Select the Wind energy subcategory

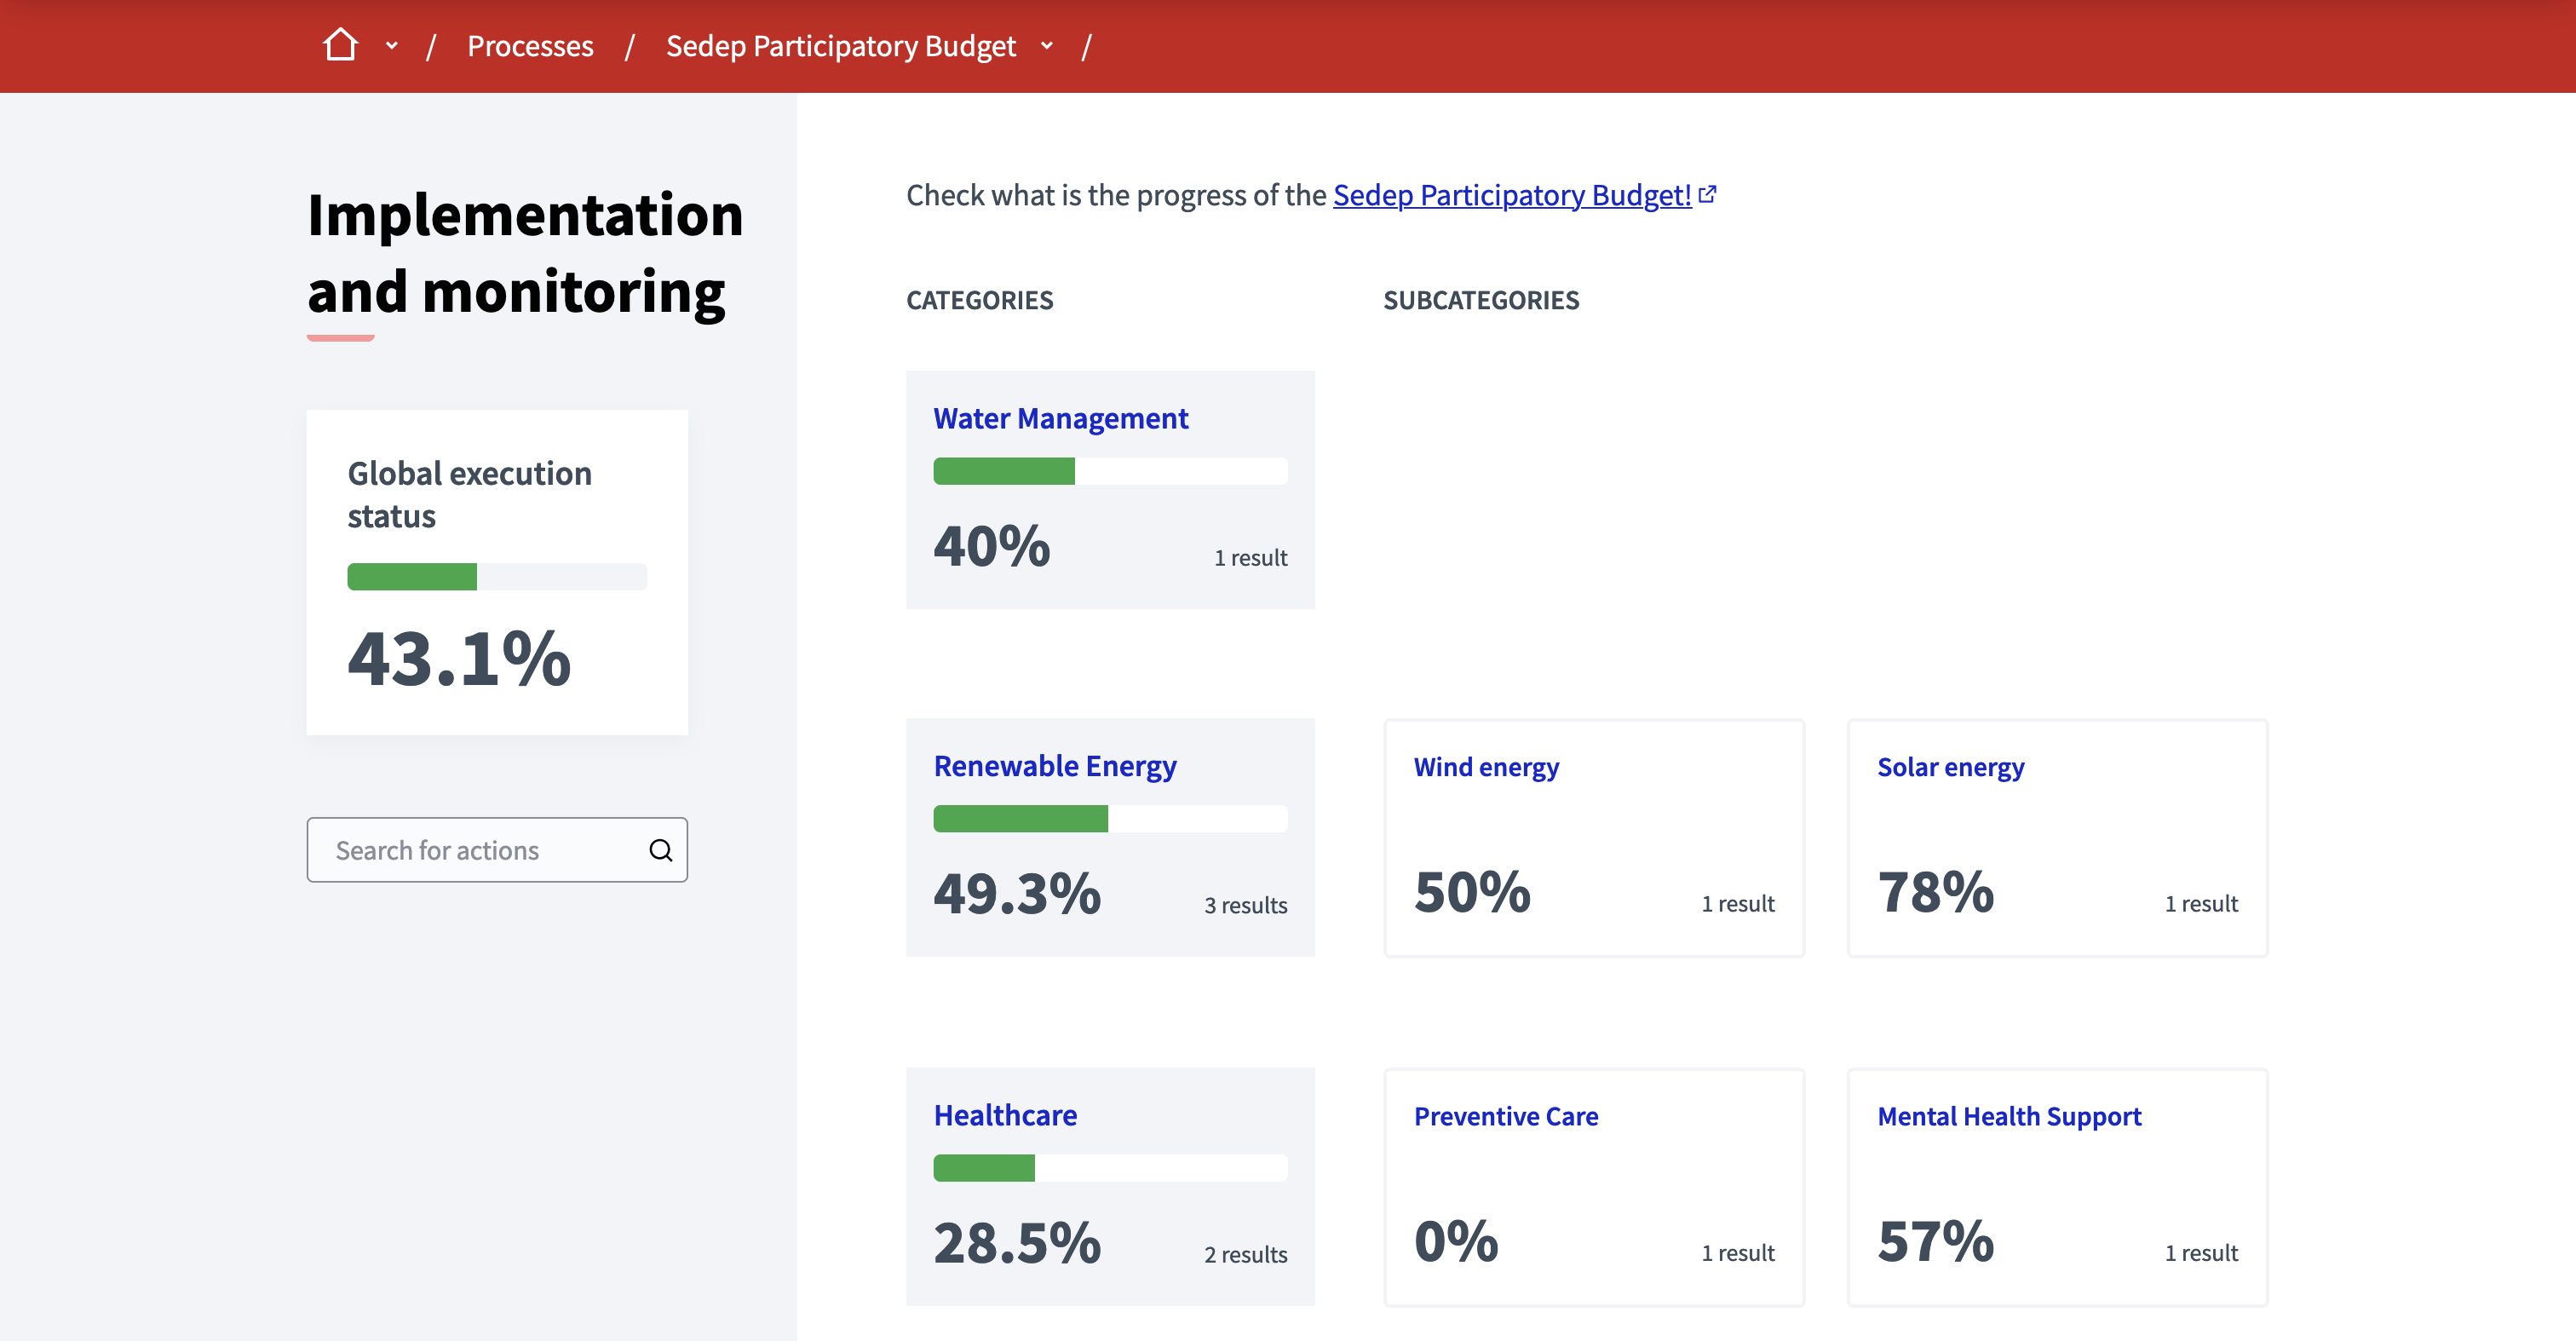click(x=1486, y=767)
